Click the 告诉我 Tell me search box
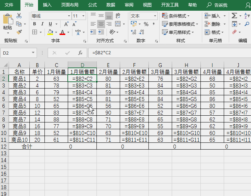The width and height of the screenshot is (251, 196). [217, 5]
